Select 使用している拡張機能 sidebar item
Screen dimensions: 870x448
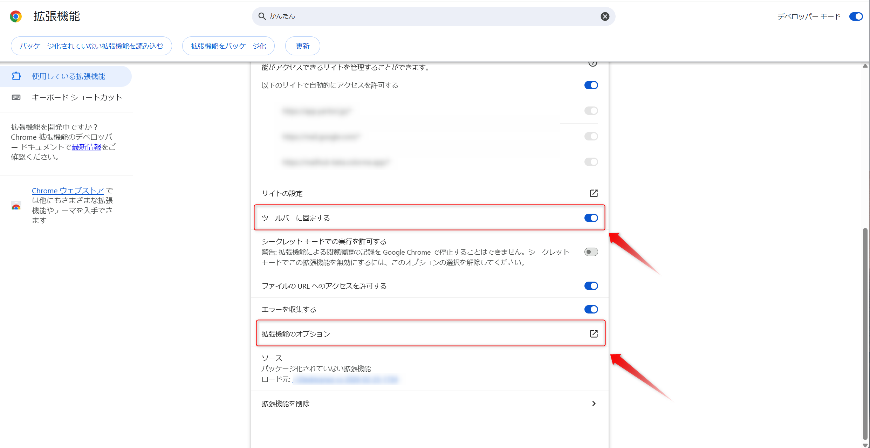[68, 76]
